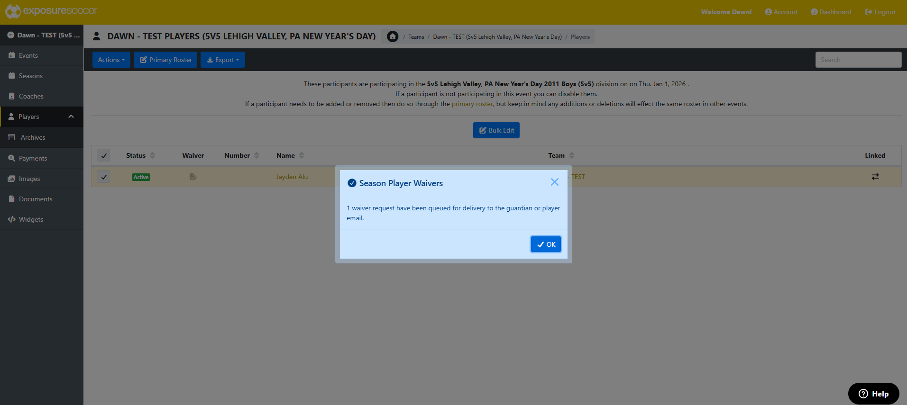The height and width of the screenshot is (405, 907).
Task: Open player Jayden Alu
Action: [x=292, y=177]
